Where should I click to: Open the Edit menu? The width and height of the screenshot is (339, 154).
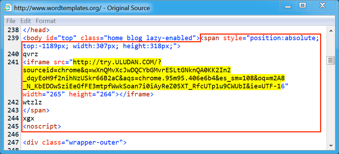[x=26, y=21]
